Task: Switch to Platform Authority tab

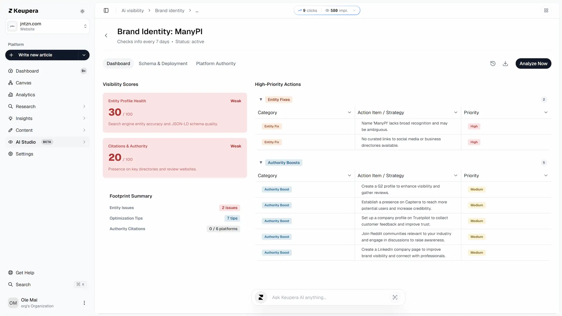Action: tap(216, 63)
